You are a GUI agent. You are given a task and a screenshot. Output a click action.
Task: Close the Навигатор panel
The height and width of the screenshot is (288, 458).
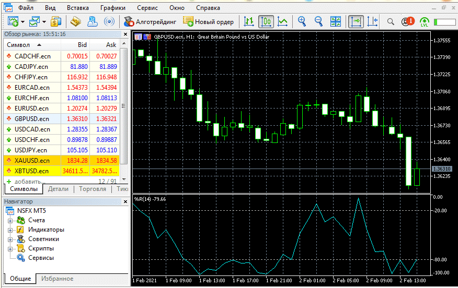coord(125,201)
